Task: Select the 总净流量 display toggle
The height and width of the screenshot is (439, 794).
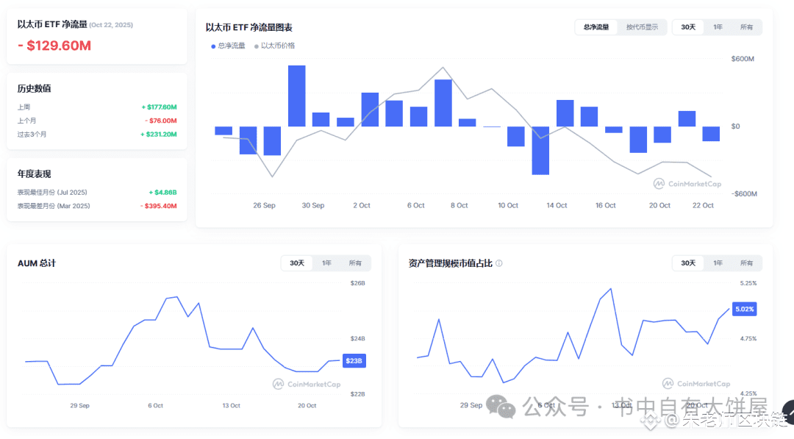Action: point(595,26)
